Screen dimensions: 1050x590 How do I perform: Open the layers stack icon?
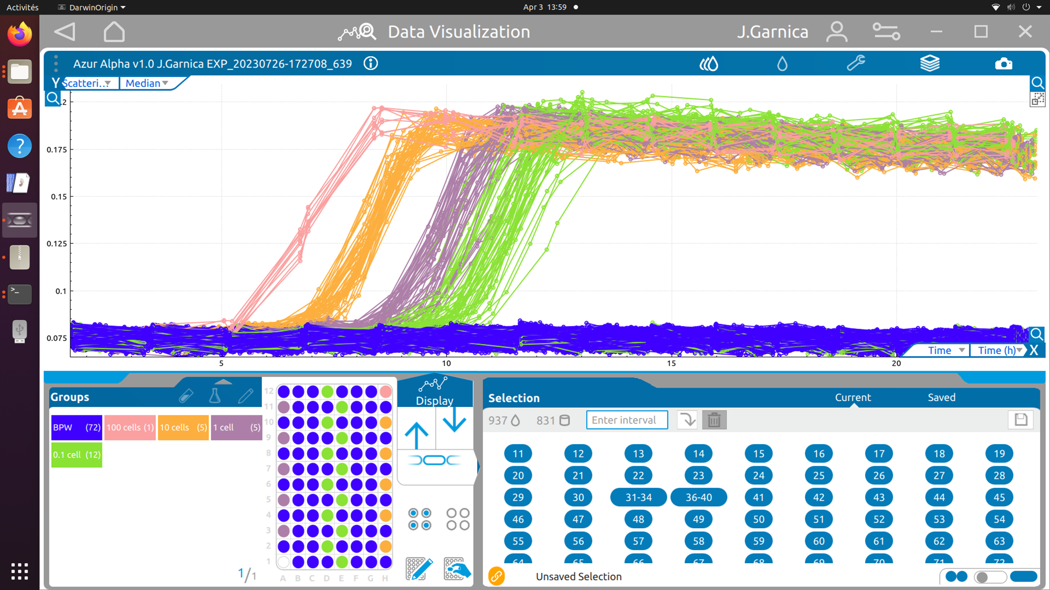929,64
